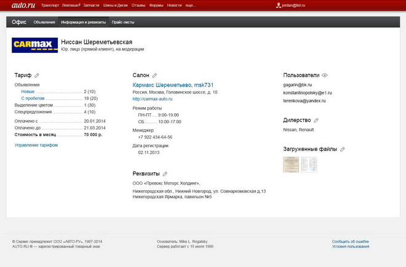The width and height of the screenshot is (406, 267).
Task: Edit the Салон section pencil icon
Action: pos(154,75)
